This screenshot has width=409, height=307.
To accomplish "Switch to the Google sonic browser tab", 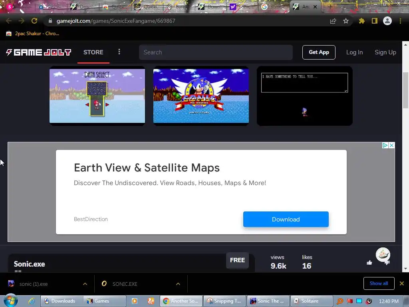I will pyautogui.click(x=274, y=7).
